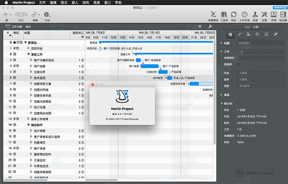Image resolution: width=288 pixels, height=184 pixels.
Task: Open the 编辑 menu
Action: click(53, 2)
